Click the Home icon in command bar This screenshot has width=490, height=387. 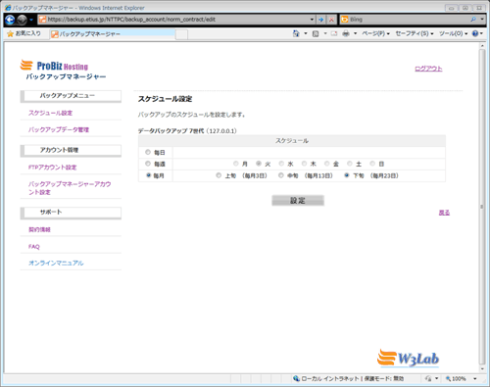coord(296,33)
